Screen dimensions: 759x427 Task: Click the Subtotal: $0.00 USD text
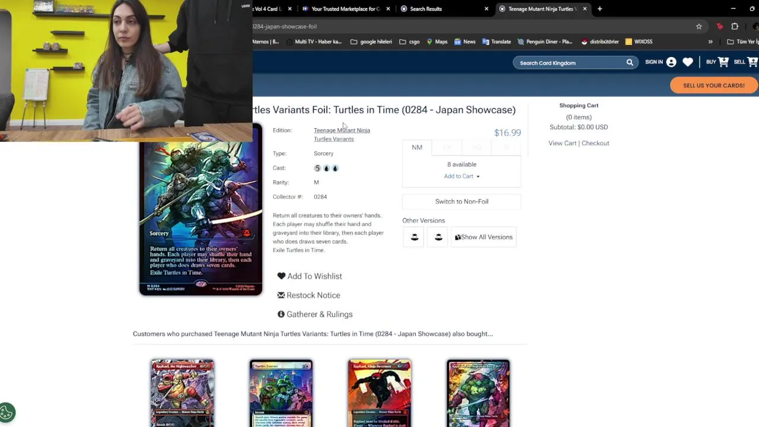pos(579,127)
